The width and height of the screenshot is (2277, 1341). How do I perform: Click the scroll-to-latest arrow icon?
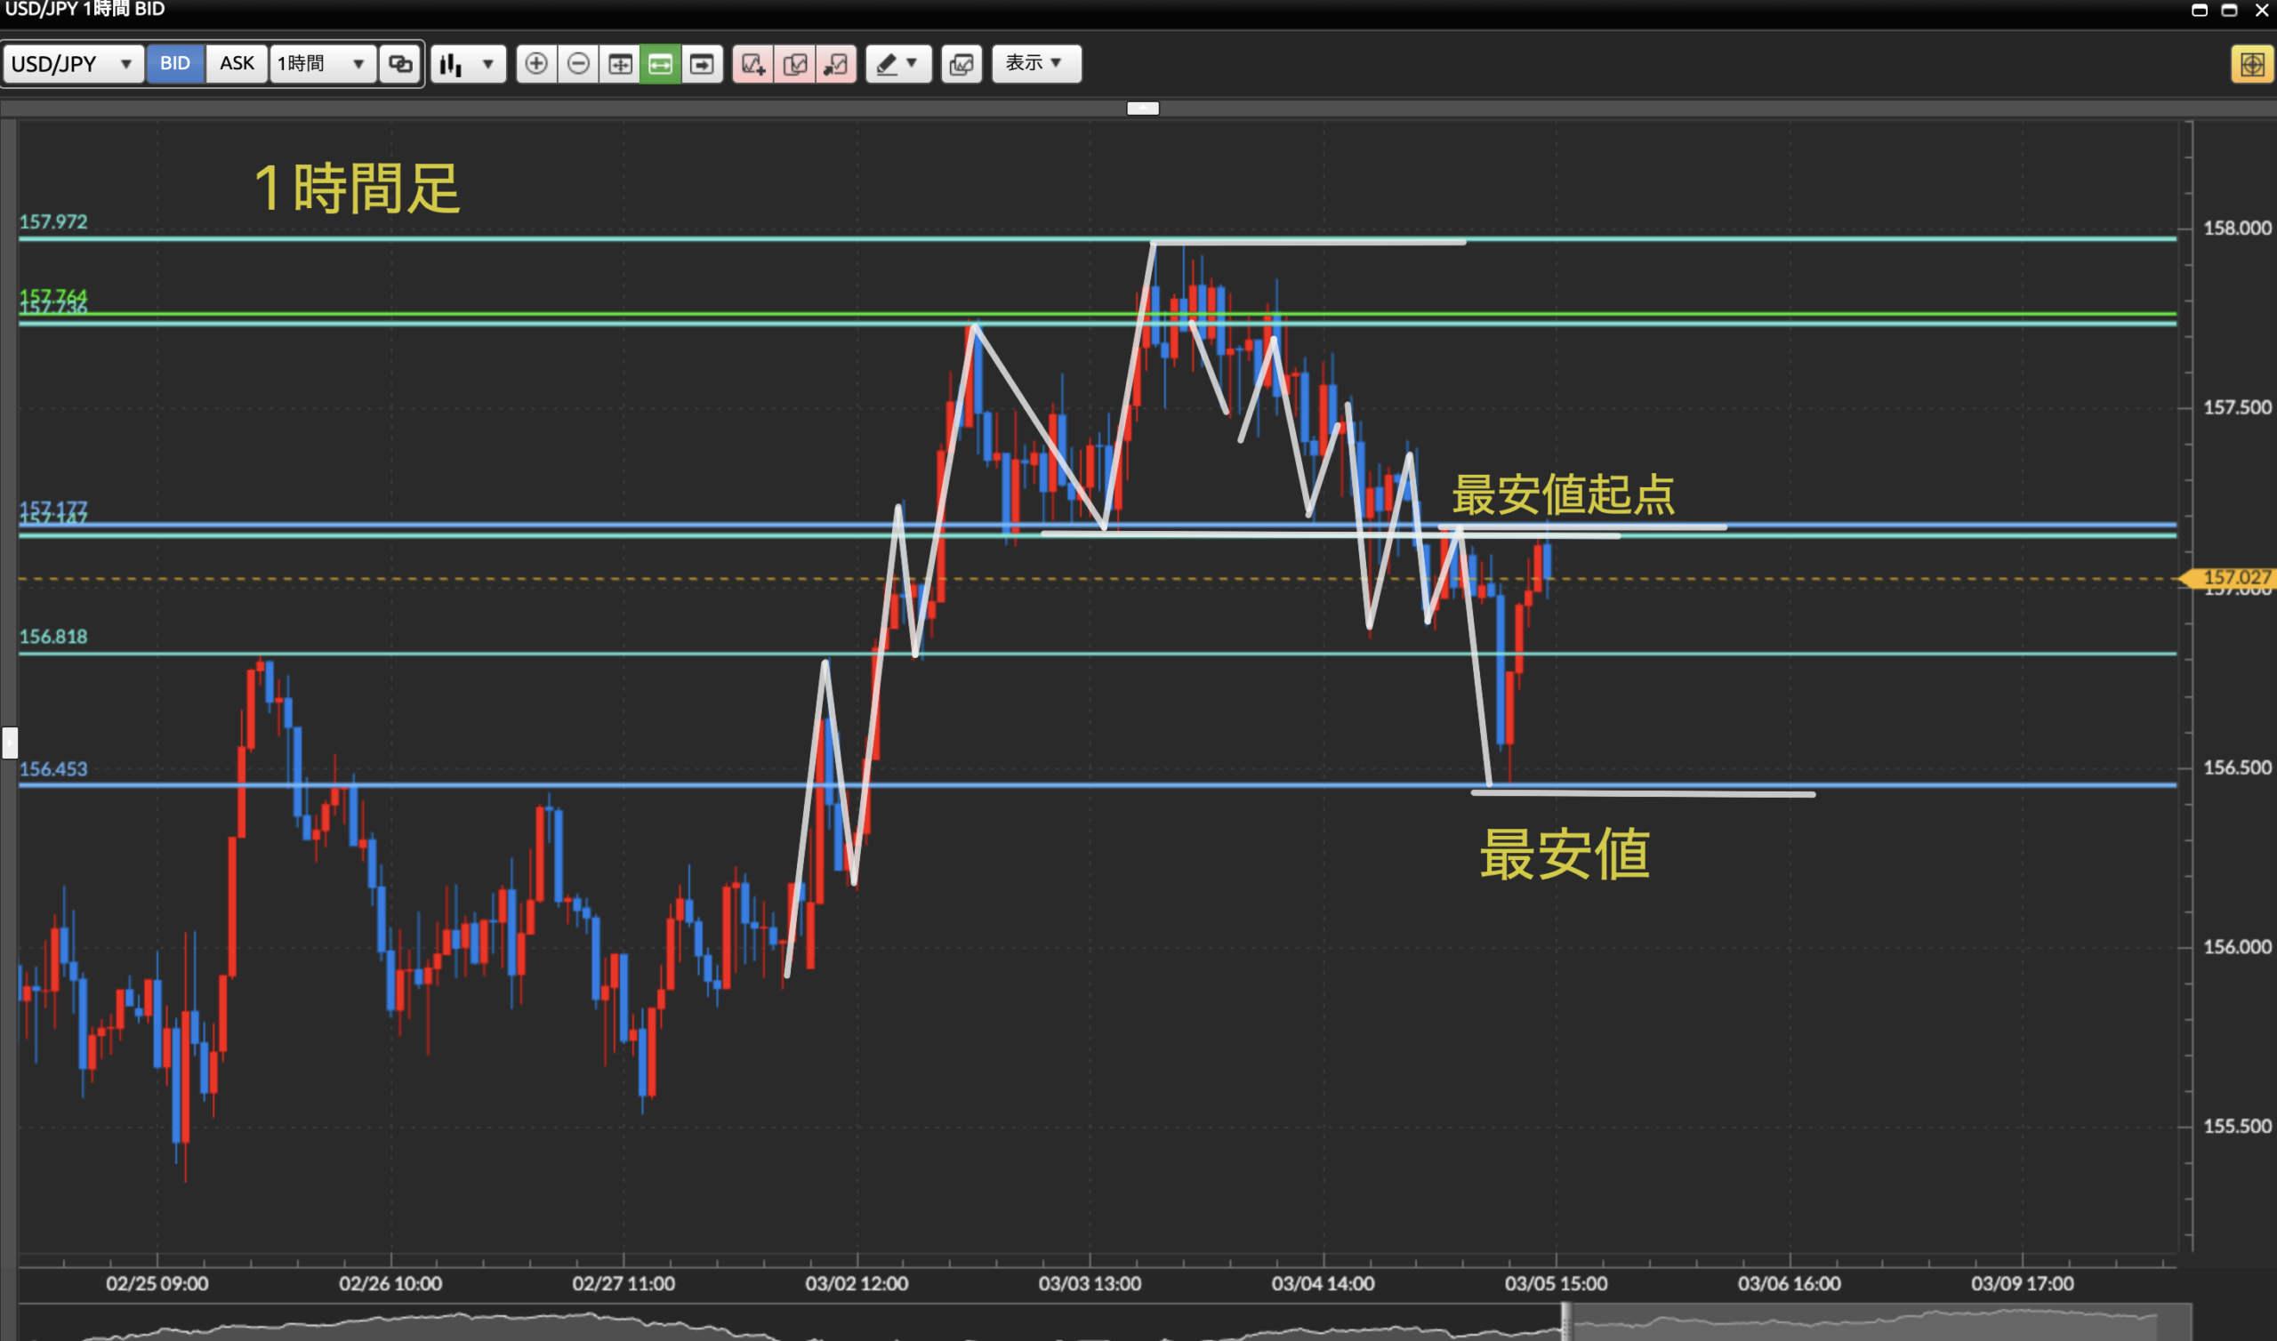click(x=702, y=64)
